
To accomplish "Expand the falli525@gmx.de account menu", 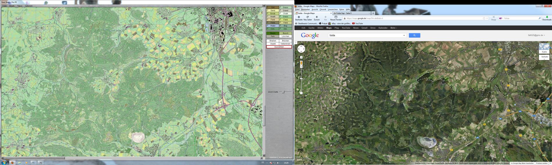I will click(x=536, y=35).
